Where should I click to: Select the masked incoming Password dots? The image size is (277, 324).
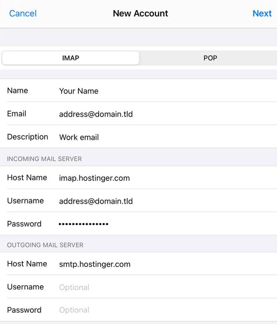tap(83, 224)
